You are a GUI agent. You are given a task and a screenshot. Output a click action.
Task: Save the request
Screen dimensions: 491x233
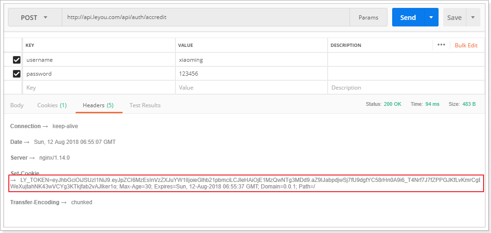454,18
